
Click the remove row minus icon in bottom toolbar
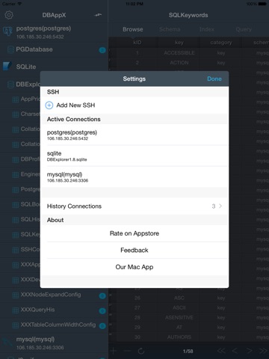point(127,351)
